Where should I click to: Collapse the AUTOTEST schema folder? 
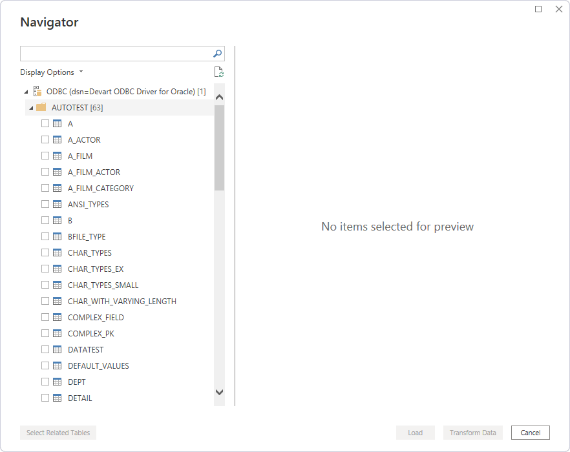(31, 108)
